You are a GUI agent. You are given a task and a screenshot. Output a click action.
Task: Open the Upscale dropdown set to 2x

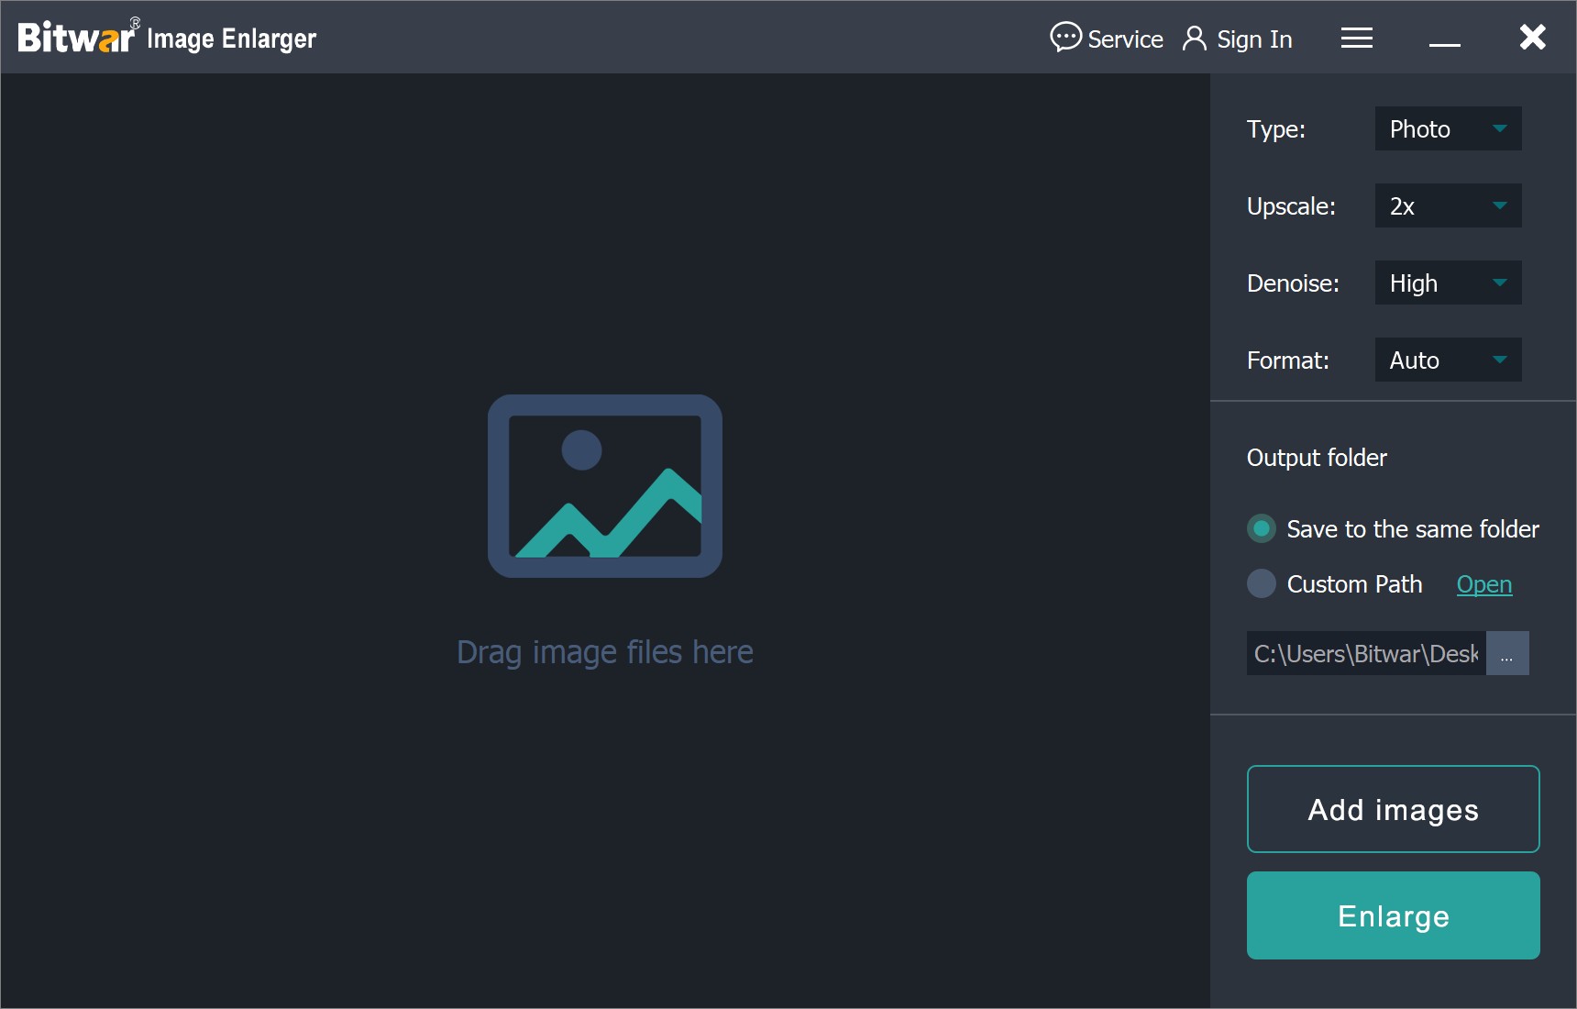1448,205
